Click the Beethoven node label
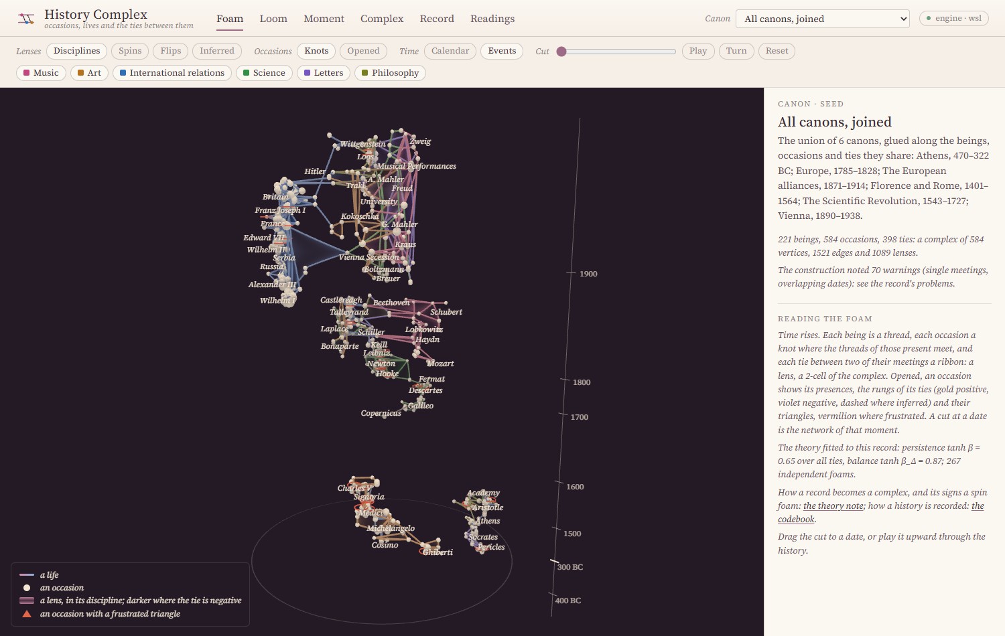This screenshot has height=636, width=1005. [x=391, y=303]
